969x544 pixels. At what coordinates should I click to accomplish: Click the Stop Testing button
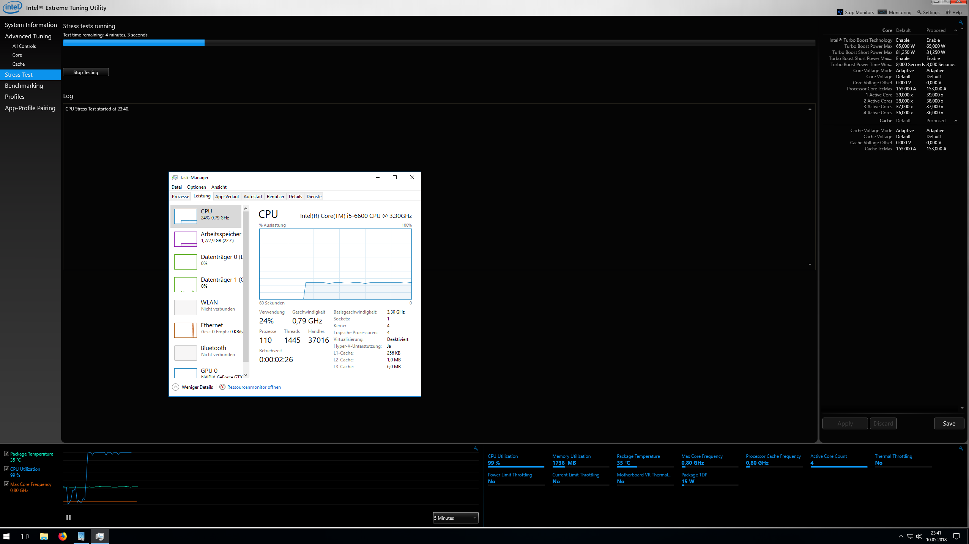click(x=86, y=72)
